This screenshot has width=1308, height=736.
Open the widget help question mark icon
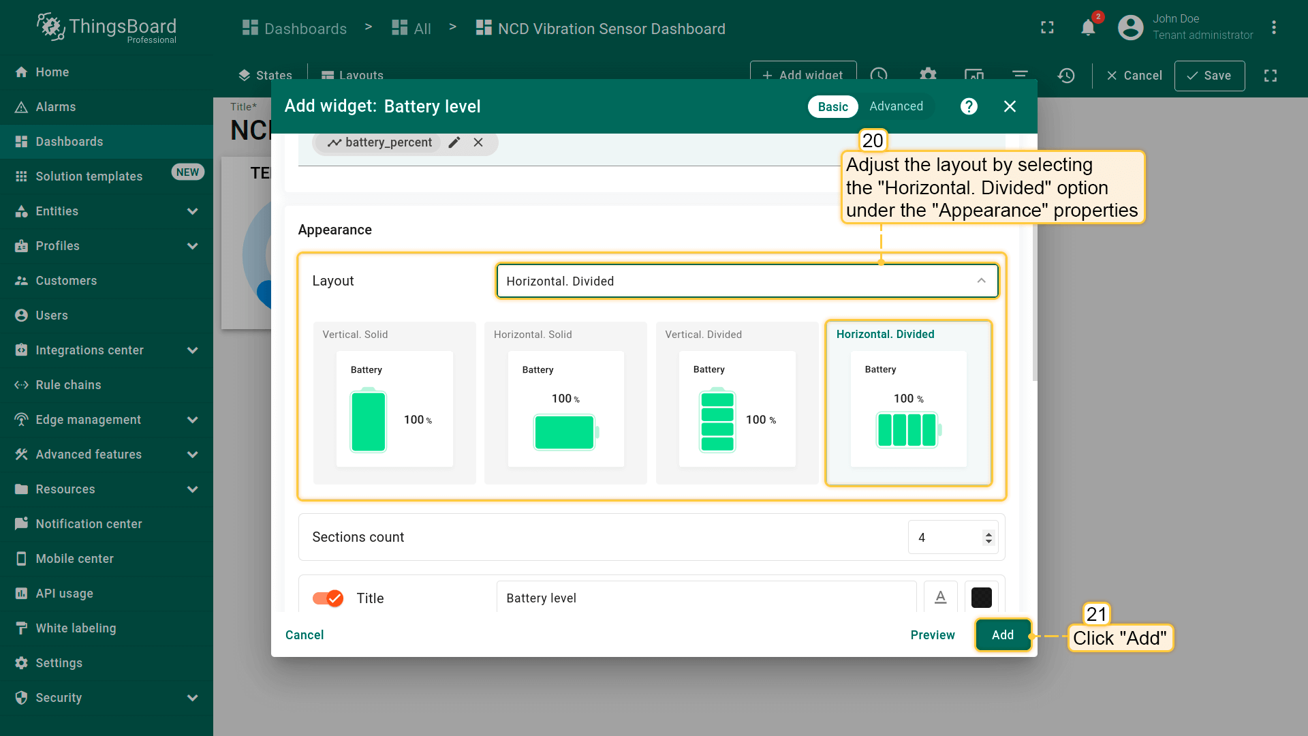pos(969,106)
